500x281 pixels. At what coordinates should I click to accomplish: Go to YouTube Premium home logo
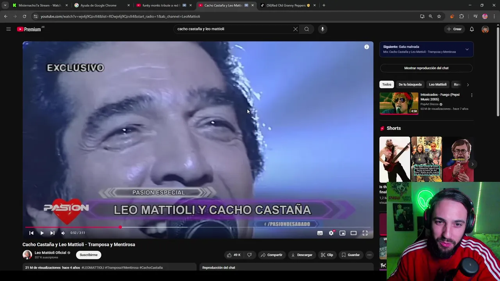tap(29, 29)
